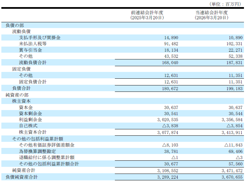Select the value 57,560
This screenshot has height=181, width=246.
(235, 164)
